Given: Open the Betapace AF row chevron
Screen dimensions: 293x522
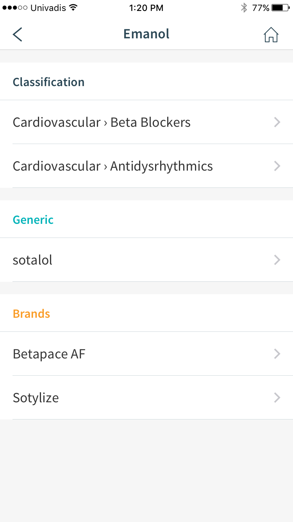Looking at the screenshot, I should point(277,354).
